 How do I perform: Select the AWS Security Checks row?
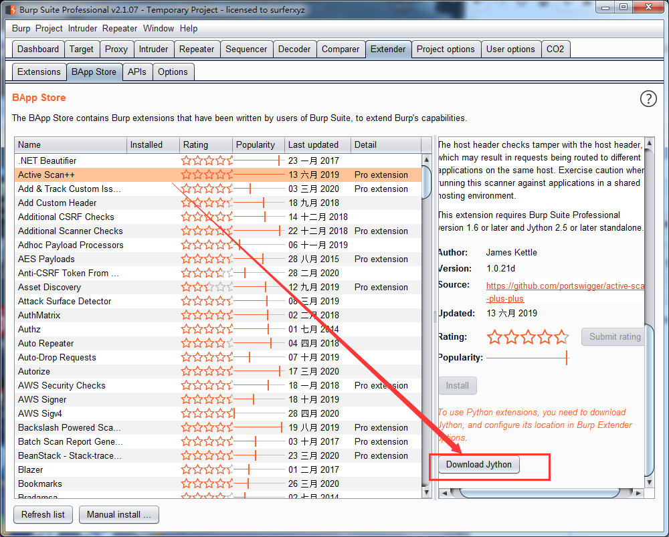click(x=218, y=386)
